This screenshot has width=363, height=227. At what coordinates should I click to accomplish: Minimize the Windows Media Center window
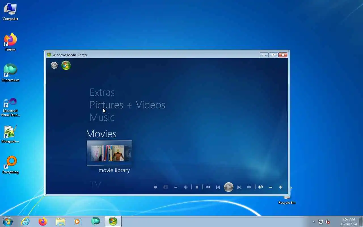264,55
